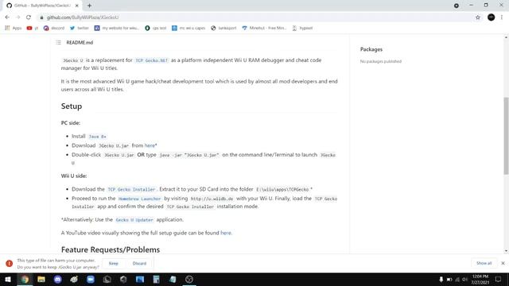Open the tanksport bookmark
Viewport: 509px width, 286px height.
click(x=223, y=29)
